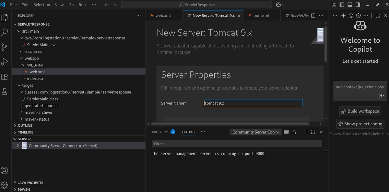Viewport: 389px width, 192px height.
Task: Click the Server Name input field
Action: point(253,103)
